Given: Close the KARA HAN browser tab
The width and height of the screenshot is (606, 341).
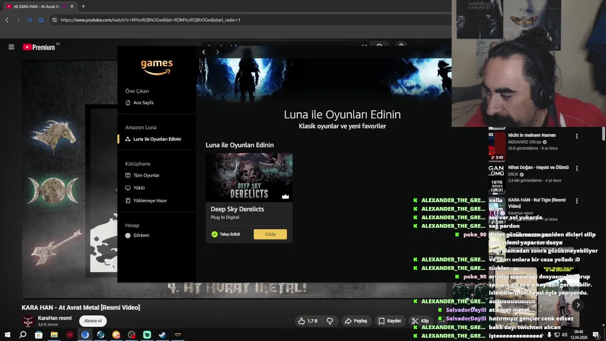Looking at the screenshot, I should click(72, 7).
